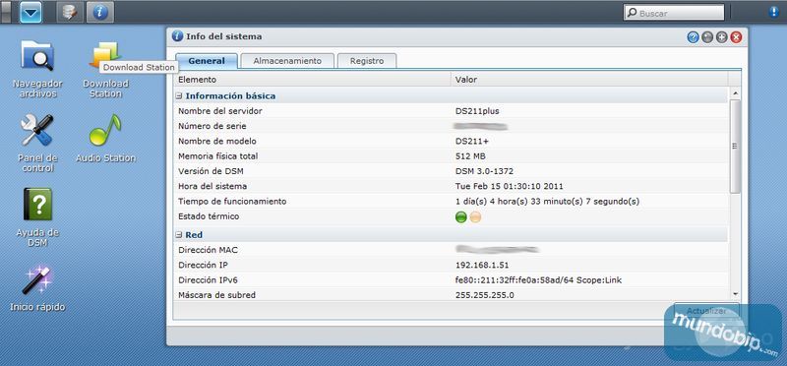The image size is (787, 366).
Task: Click the Tue Feb 15 time value
Action: click(509, 186)
